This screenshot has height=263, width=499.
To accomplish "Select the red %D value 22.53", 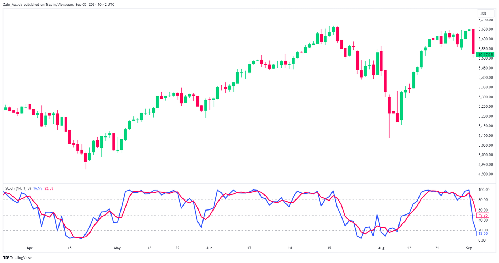I will coord(48,189).
